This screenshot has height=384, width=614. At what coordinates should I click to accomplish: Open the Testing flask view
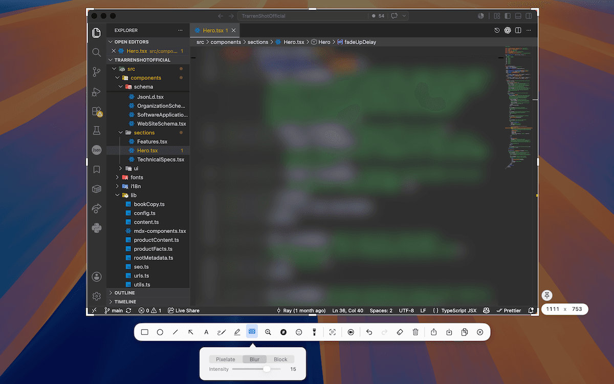pyautogui.click(x=97, y=131)
